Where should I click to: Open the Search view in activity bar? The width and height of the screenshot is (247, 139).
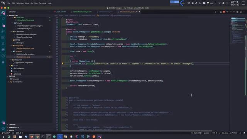click(x=3, y=19)
